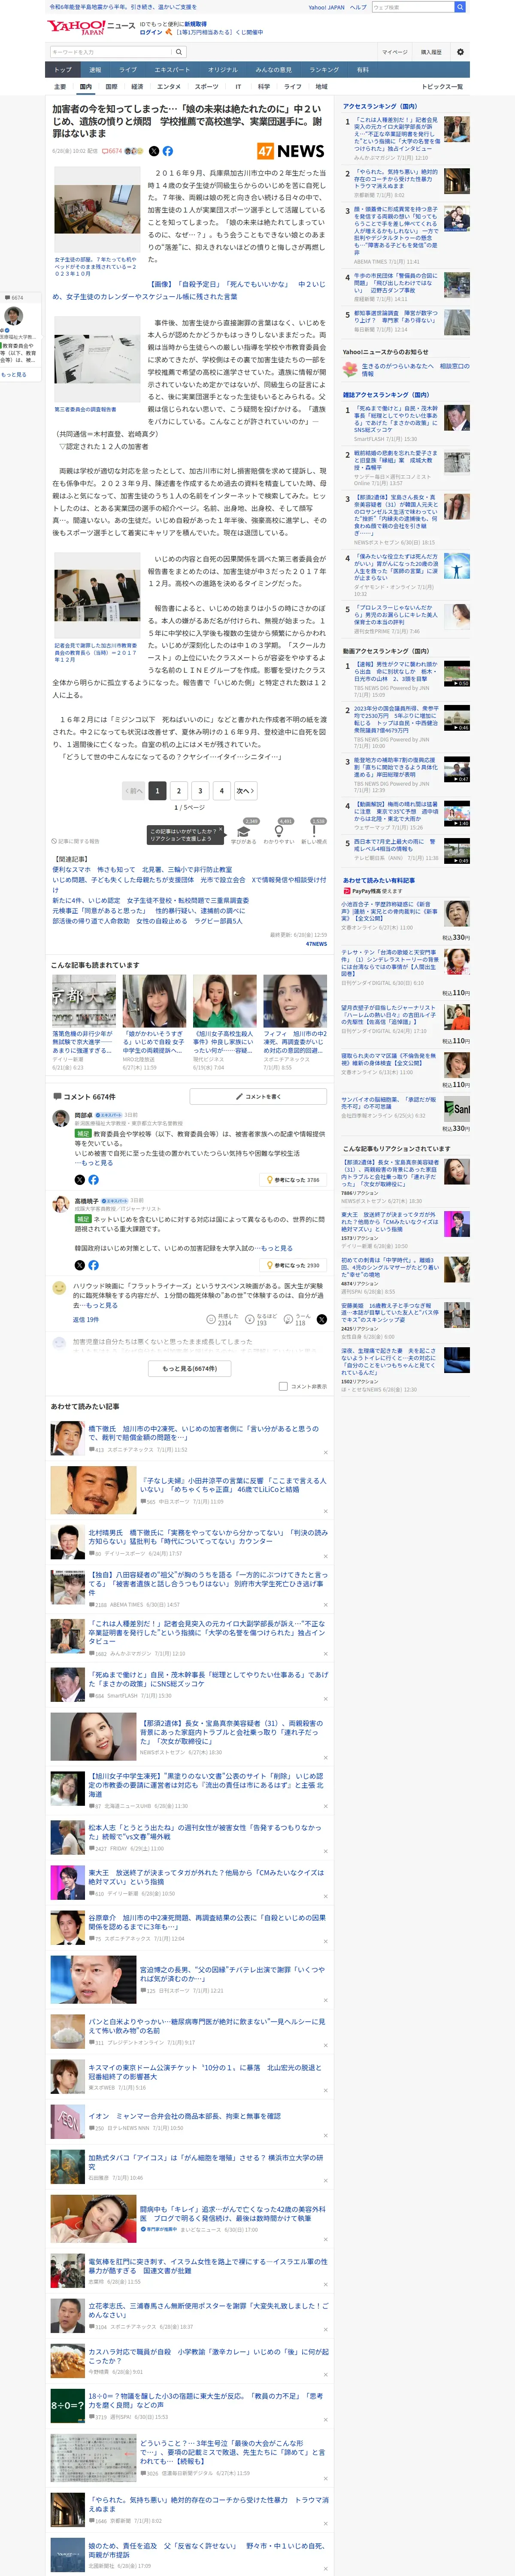Share 高橋暁子's comment on Facebook
Screen dimensions: 515x2576
(x=93, y=1265)
